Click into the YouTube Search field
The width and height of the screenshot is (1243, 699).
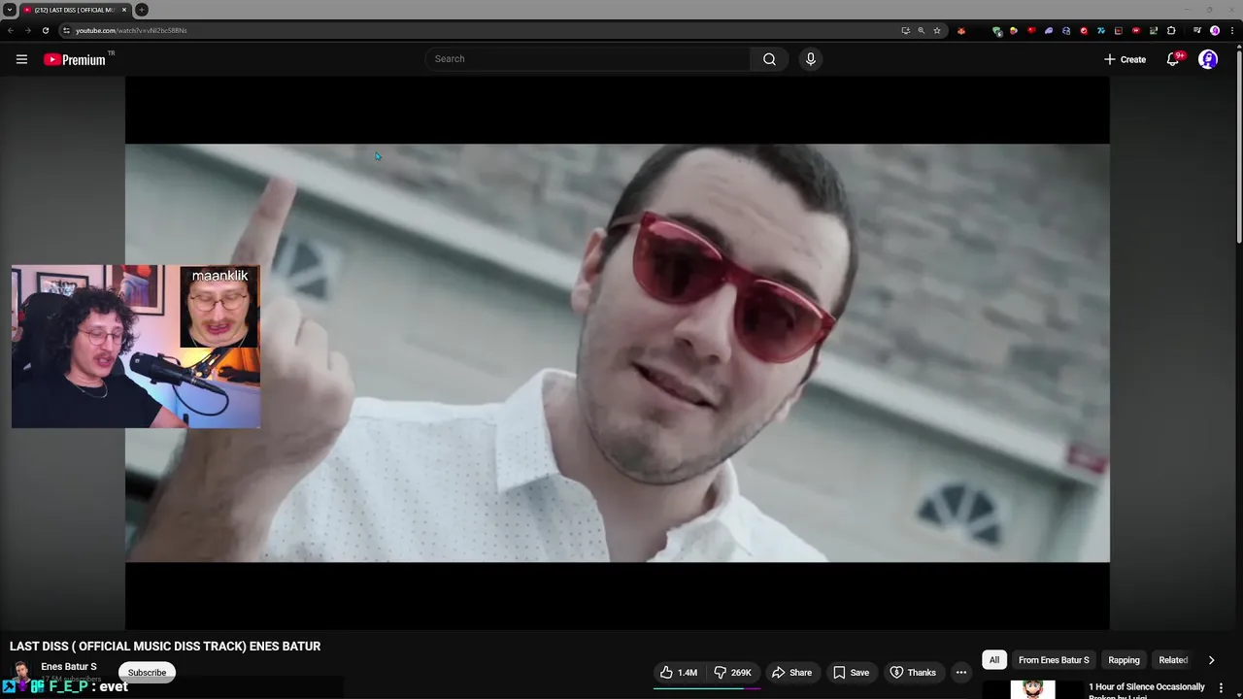pyautogui.click(x=588, y=59)
